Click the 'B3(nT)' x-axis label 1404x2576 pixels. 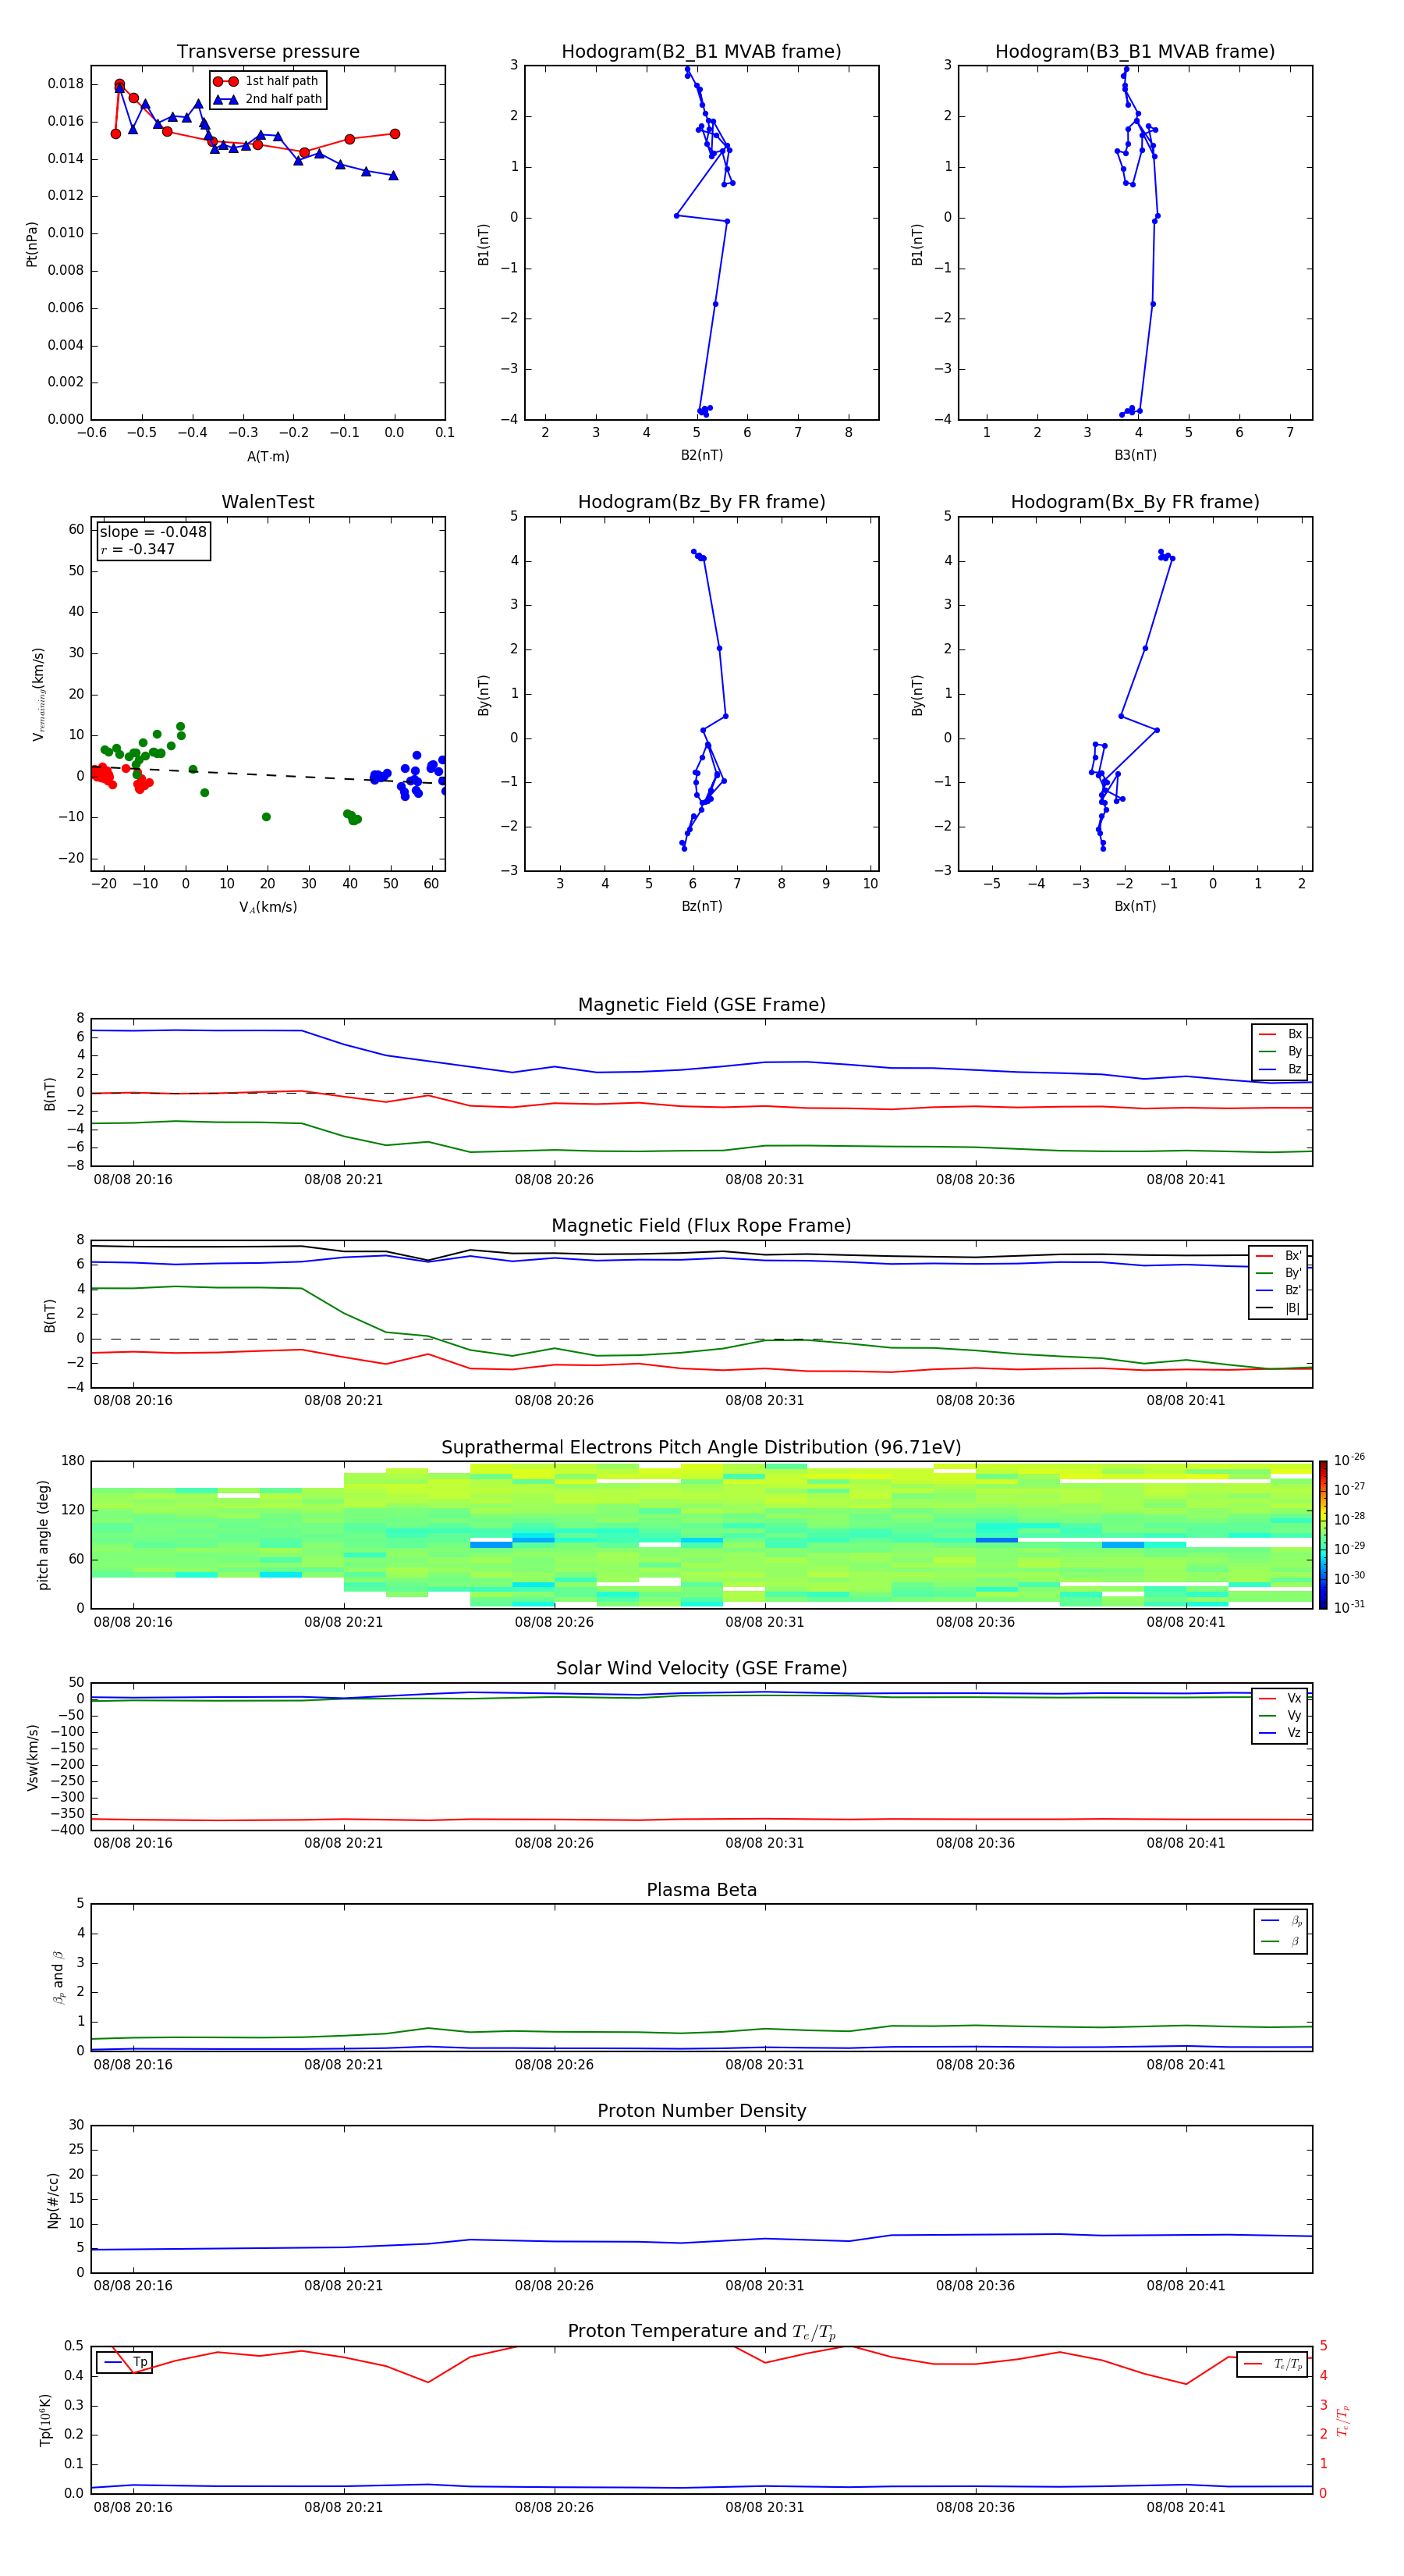pos(1135,455)
